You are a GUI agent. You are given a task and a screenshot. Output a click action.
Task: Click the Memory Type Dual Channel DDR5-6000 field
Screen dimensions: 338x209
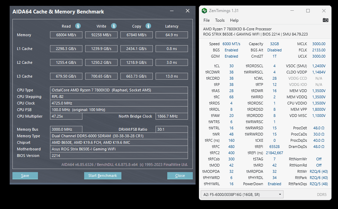click(119, 136)
